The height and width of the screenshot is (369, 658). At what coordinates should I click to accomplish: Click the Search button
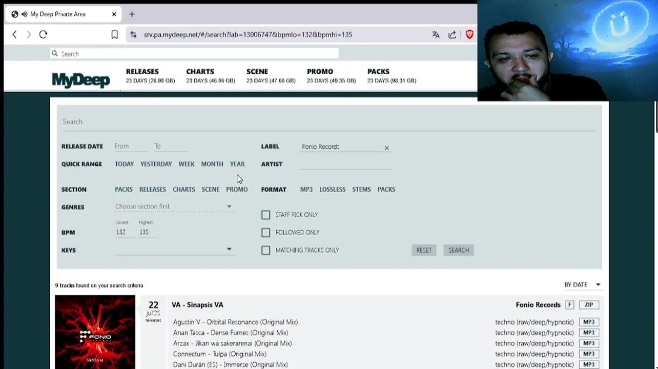[459, 250]
